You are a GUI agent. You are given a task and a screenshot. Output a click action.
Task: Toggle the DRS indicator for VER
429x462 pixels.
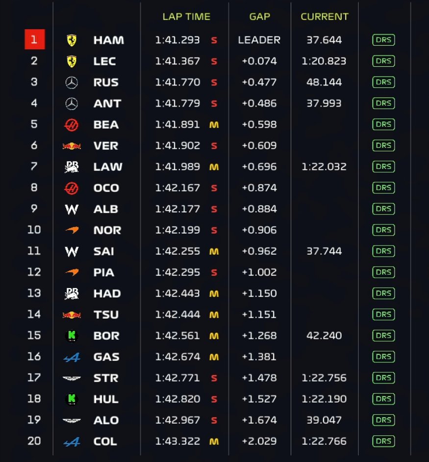click(383, 146)
